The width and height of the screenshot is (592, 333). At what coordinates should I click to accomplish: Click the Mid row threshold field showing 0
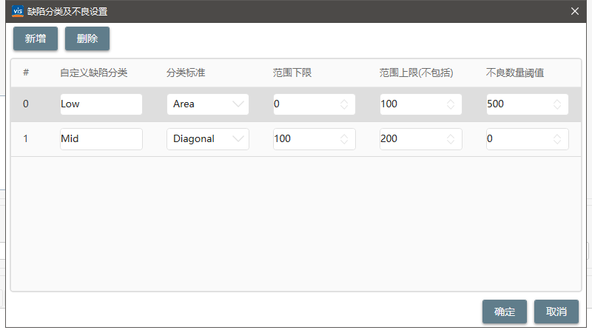point(527,139)
